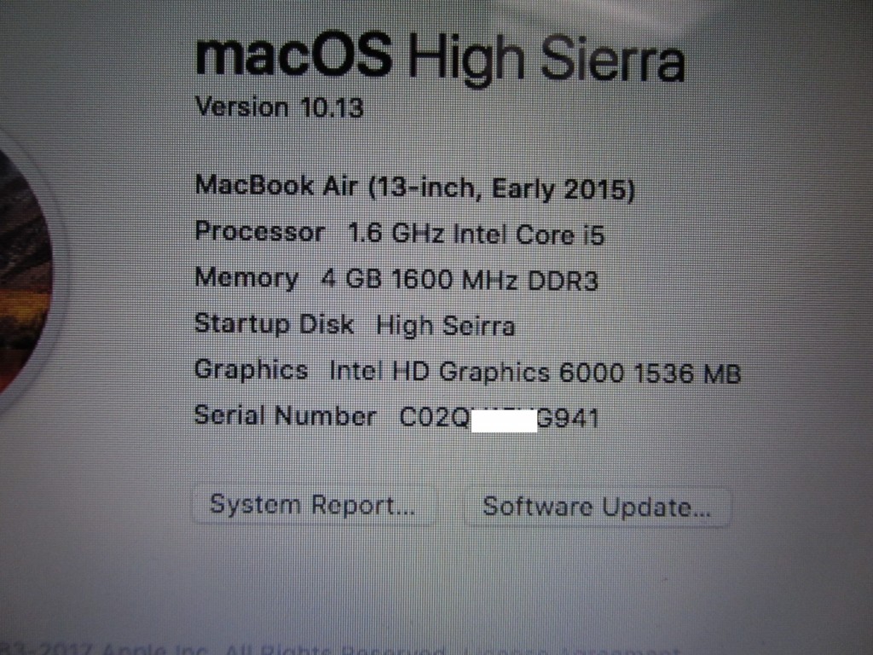The height and width of the screenshot is (655, 873).
Task: Click the Software Update... button
Action: click(x=598, y=507)
